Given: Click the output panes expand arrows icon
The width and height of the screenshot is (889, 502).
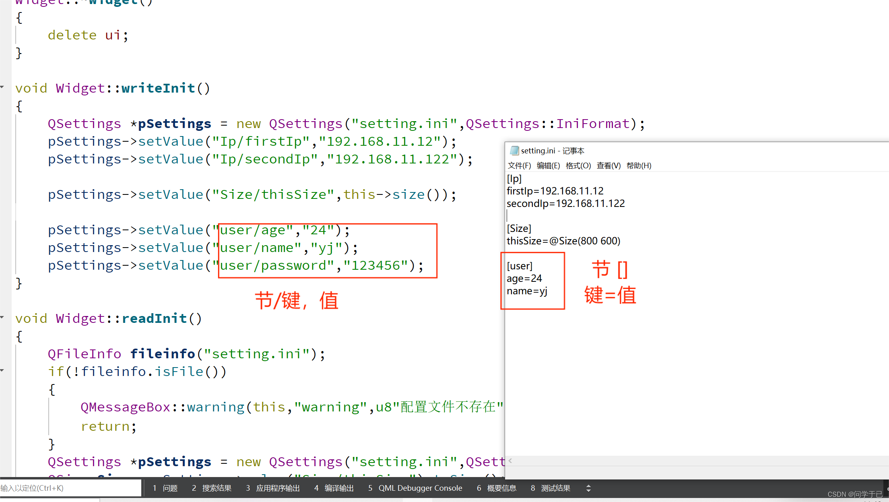Looking at the screenshot, I should pyautogui.click(x=588, y=488).
